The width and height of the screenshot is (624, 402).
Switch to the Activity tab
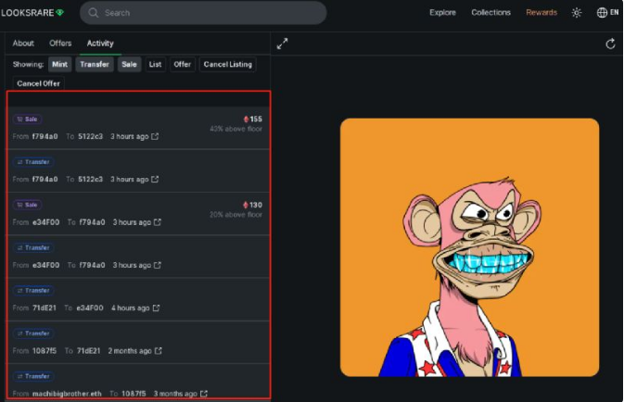coord(100,44)
